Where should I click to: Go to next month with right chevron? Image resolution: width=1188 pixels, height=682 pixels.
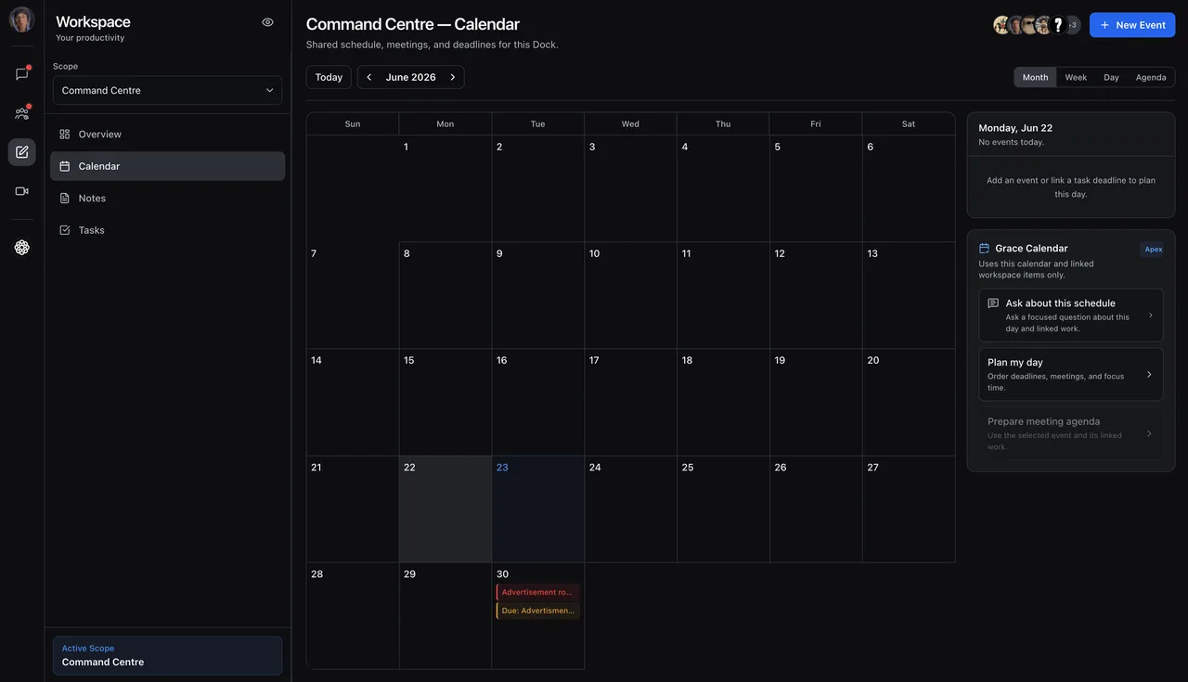[453, 77]
